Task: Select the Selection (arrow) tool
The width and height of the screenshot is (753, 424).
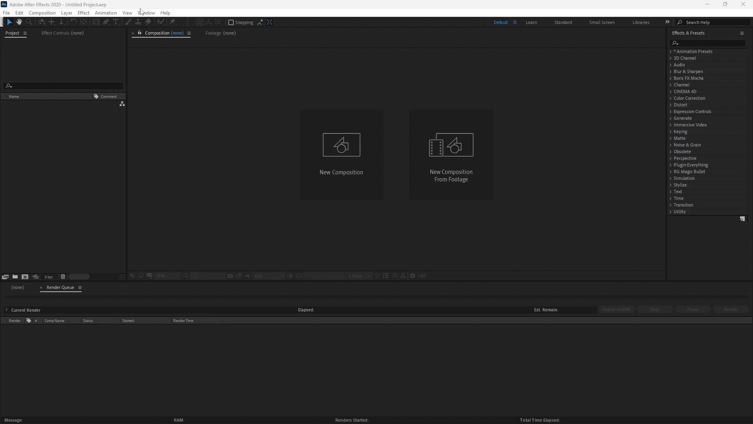Action: pyautogui.click(x=9, y=22)
